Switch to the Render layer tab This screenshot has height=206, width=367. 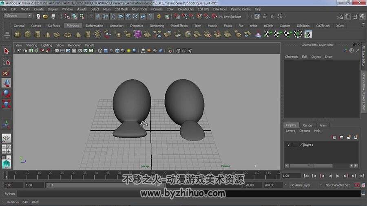[307, 125]
